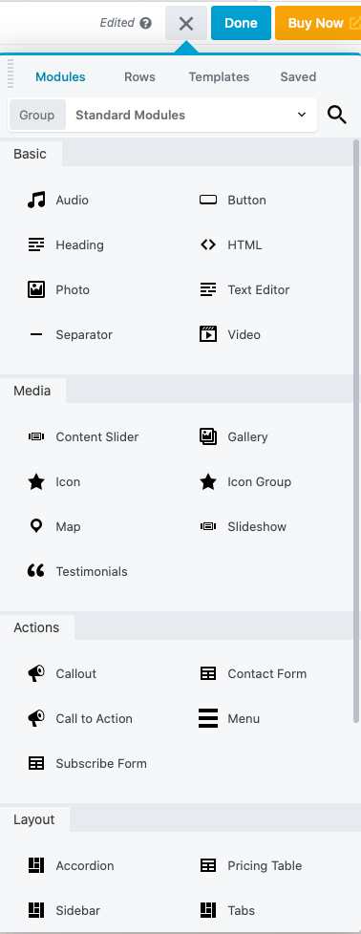Click the Accordion layout icon
The image size is (361, 934).
[36, 865]
